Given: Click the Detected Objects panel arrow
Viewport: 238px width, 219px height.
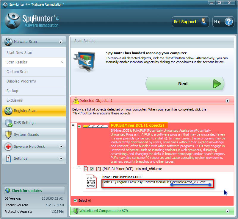Looking at the screenshot, I should point(227,101).
